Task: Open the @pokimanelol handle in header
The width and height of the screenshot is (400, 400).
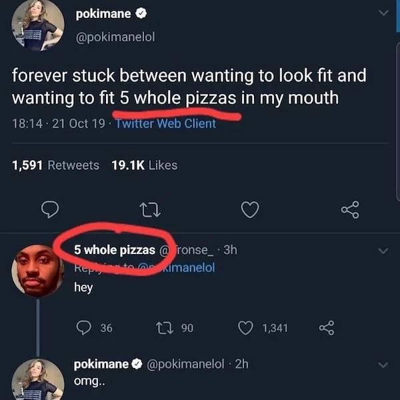Action: click(116, 37)
